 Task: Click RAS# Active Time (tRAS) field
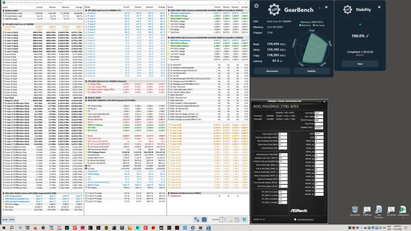click(283, 144)
